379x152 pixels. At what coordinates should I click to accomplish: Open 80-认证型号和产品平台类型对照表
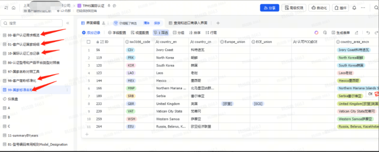(x=34, y=63)
